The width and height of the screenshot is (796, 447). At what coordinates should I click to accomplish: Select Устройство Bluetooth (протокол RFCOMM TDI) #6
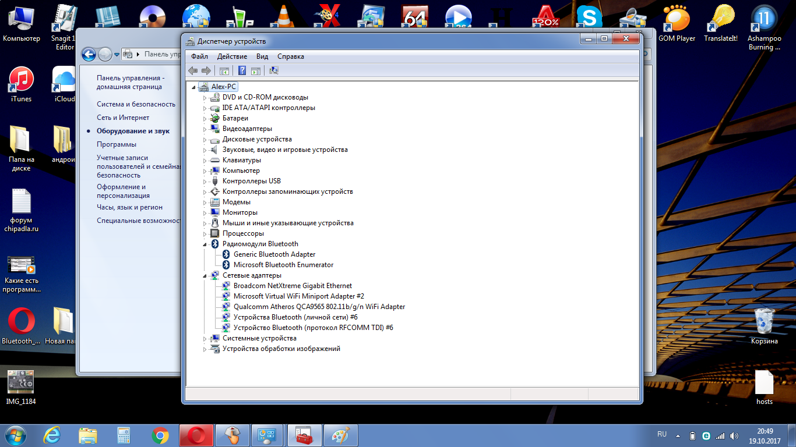point(314,328)
